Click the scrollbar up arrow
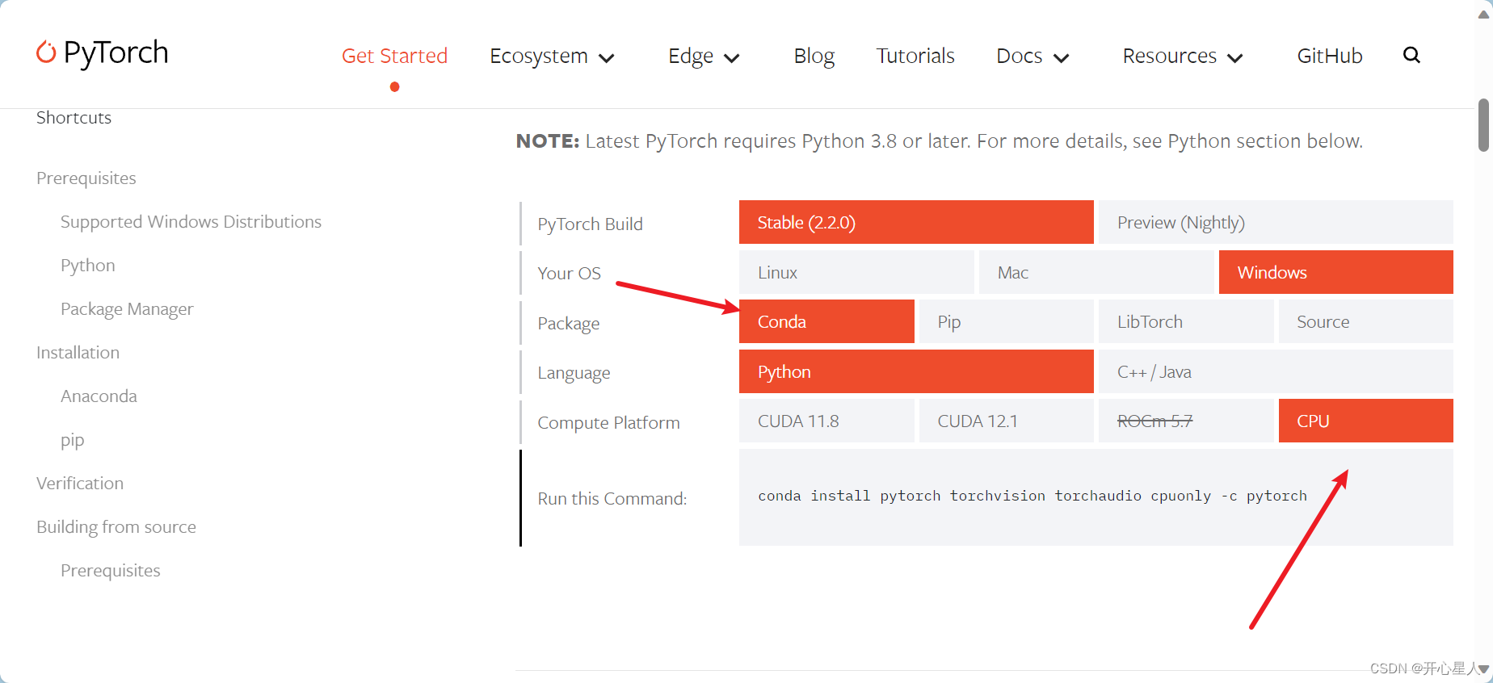The image size is (1493, 683). click(x=1483, y=13)
